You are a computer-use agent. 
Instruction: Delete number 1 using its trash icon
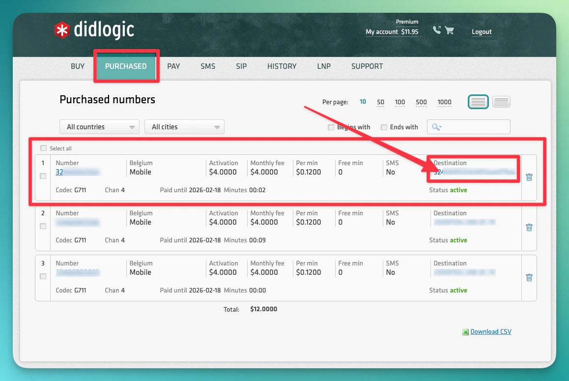click(529, 177)
